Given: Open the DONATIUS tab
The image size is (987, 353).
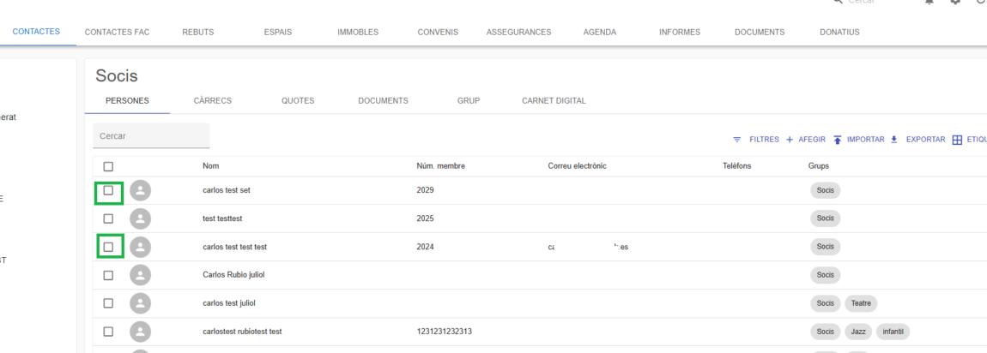Looking at the screenshot, I should 839,32.
